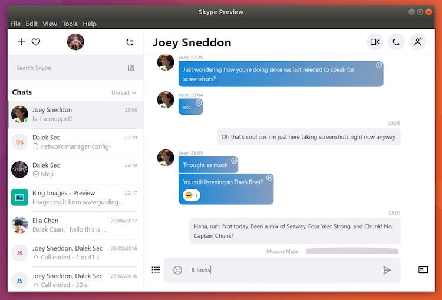Click the laughing emoji reaction counter
The height and width of the screenshot is (300, 442).
point(191,195)
